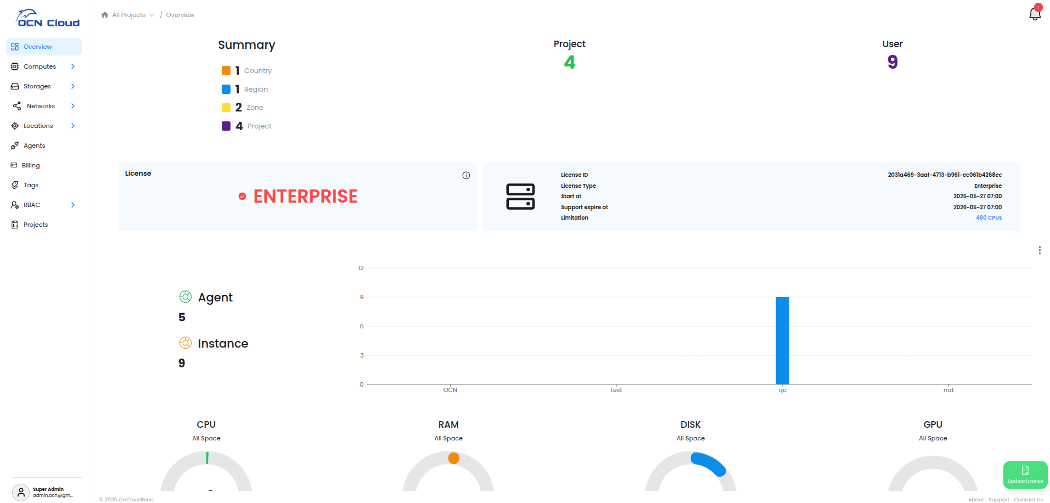1050x503 pixels.
Task: Open the chart three-dot options menu
Action: click(1040, 250)
